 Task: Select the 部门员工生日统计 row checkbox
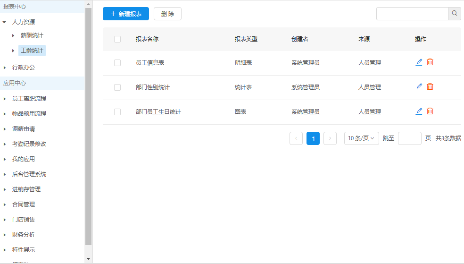[117, 112]
